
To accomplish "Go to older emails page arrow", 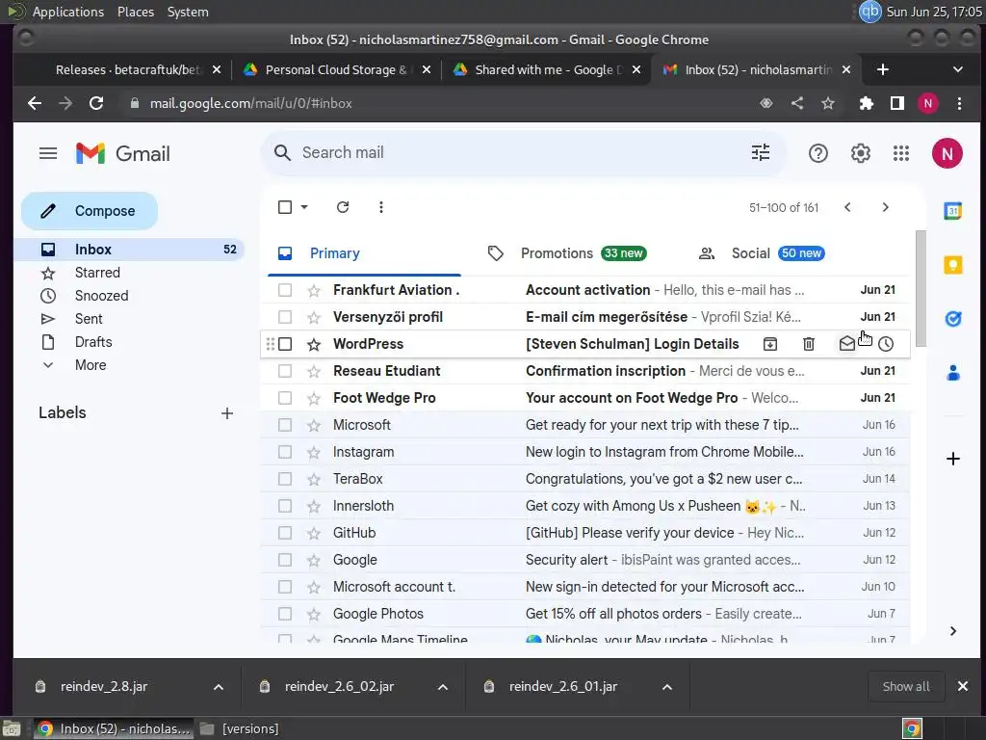I will [886, 207].
